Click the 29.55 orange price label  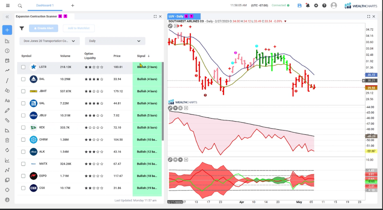[x=371, y=88]
